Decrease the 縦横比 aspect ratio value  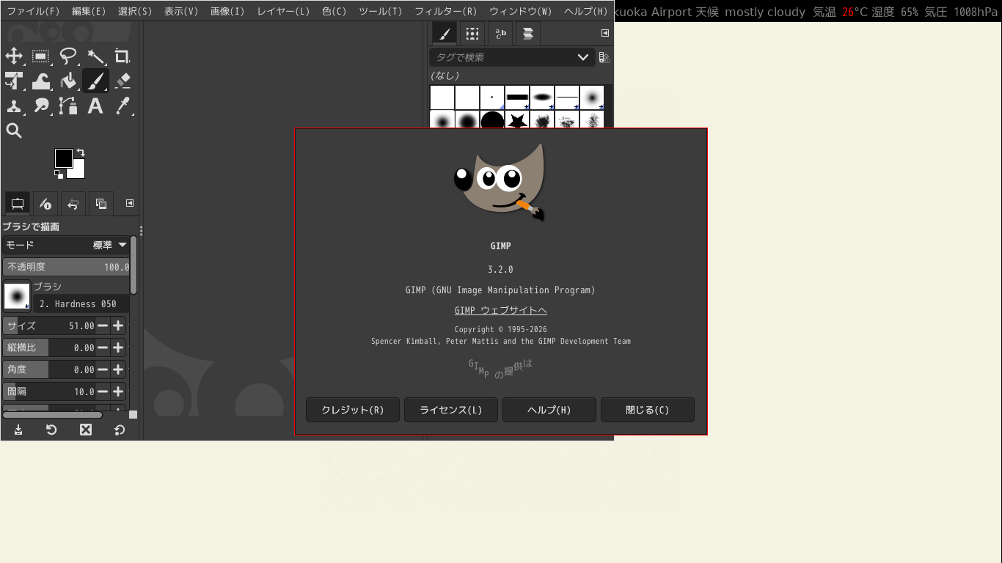103,347
